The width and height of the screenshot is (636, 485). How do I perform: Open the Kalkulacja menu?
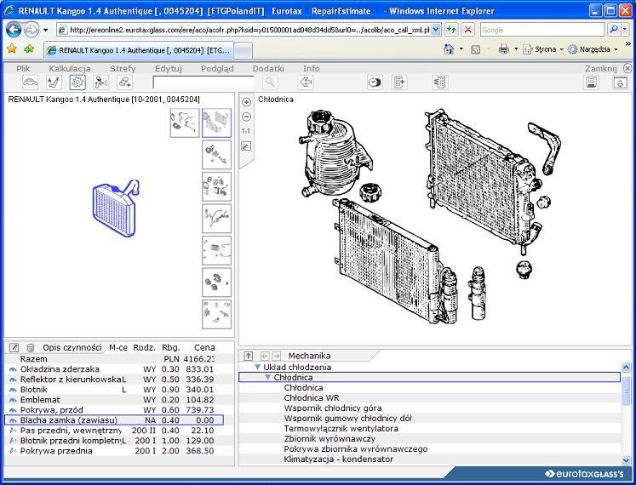pos(70,69)
